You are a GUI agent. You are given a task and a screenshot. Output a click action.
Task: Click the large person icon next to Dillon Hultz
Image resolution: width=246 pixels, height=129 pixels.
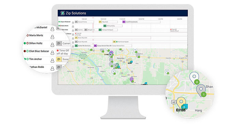52,45
